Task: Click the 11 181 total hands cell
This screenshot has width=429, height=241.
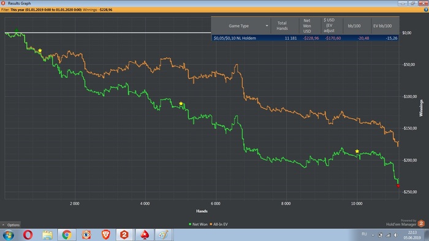Action: pyautogui.click(x=290, y=38)
